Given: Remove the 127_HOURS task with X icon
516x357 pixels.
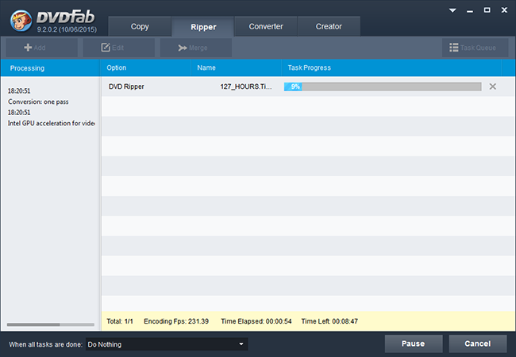Looking at the screenshot, I should [x=493, y=86].
